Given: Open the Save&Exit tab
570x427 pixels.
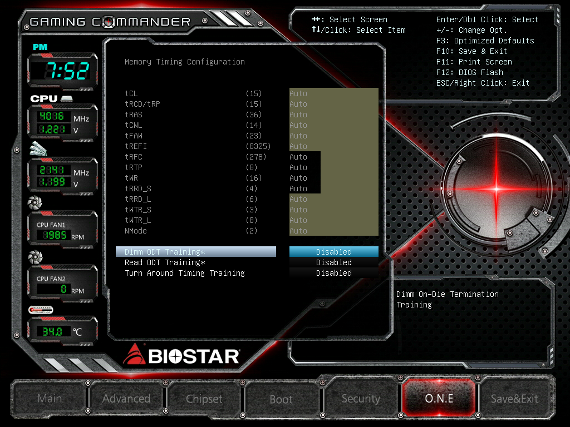Looking at the screenshot, I should tap(514, 398).
